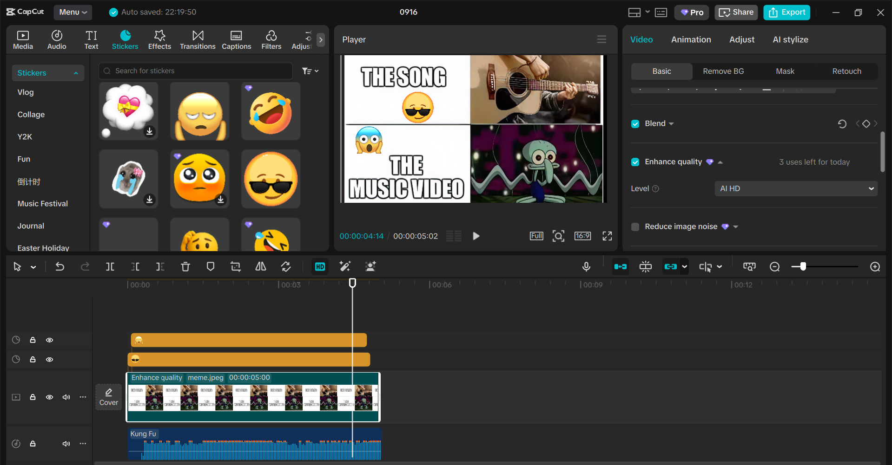Click the fullscreen player icon

[607, 236]
